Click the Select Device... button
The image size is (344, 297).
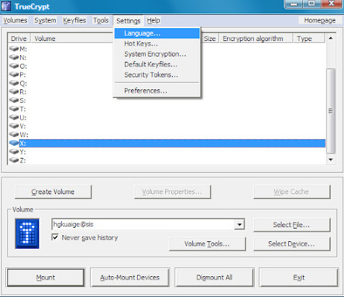[x=292, y=244]
